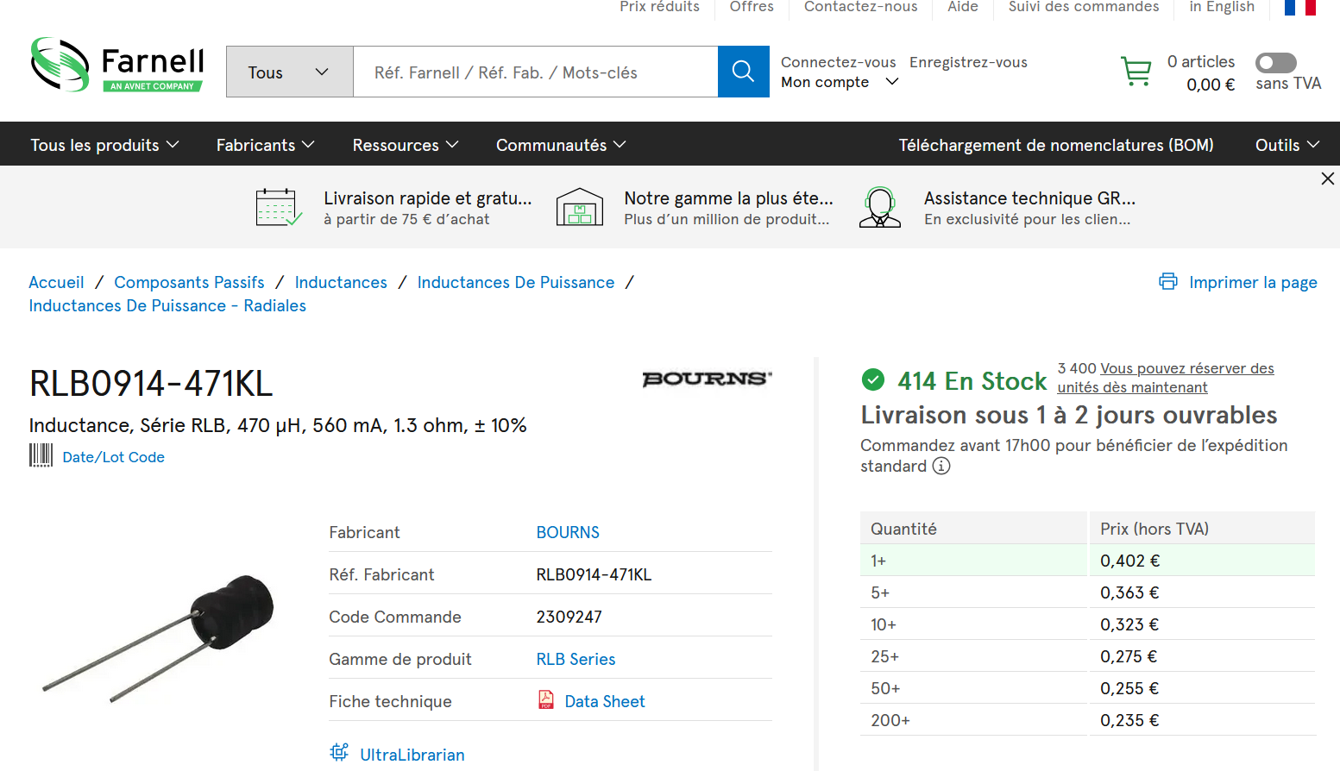Go to Inductances De Puissance - Radiales breadcrumb

[x=167, y=305]
